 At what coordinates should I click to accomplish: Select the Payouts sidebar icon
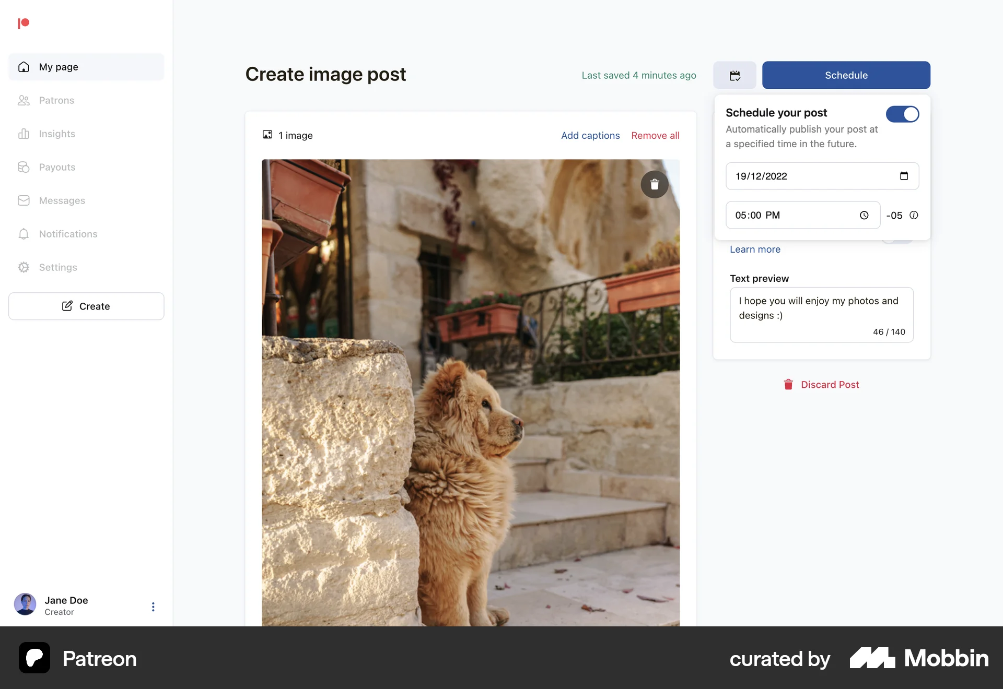tap(24, 167)
